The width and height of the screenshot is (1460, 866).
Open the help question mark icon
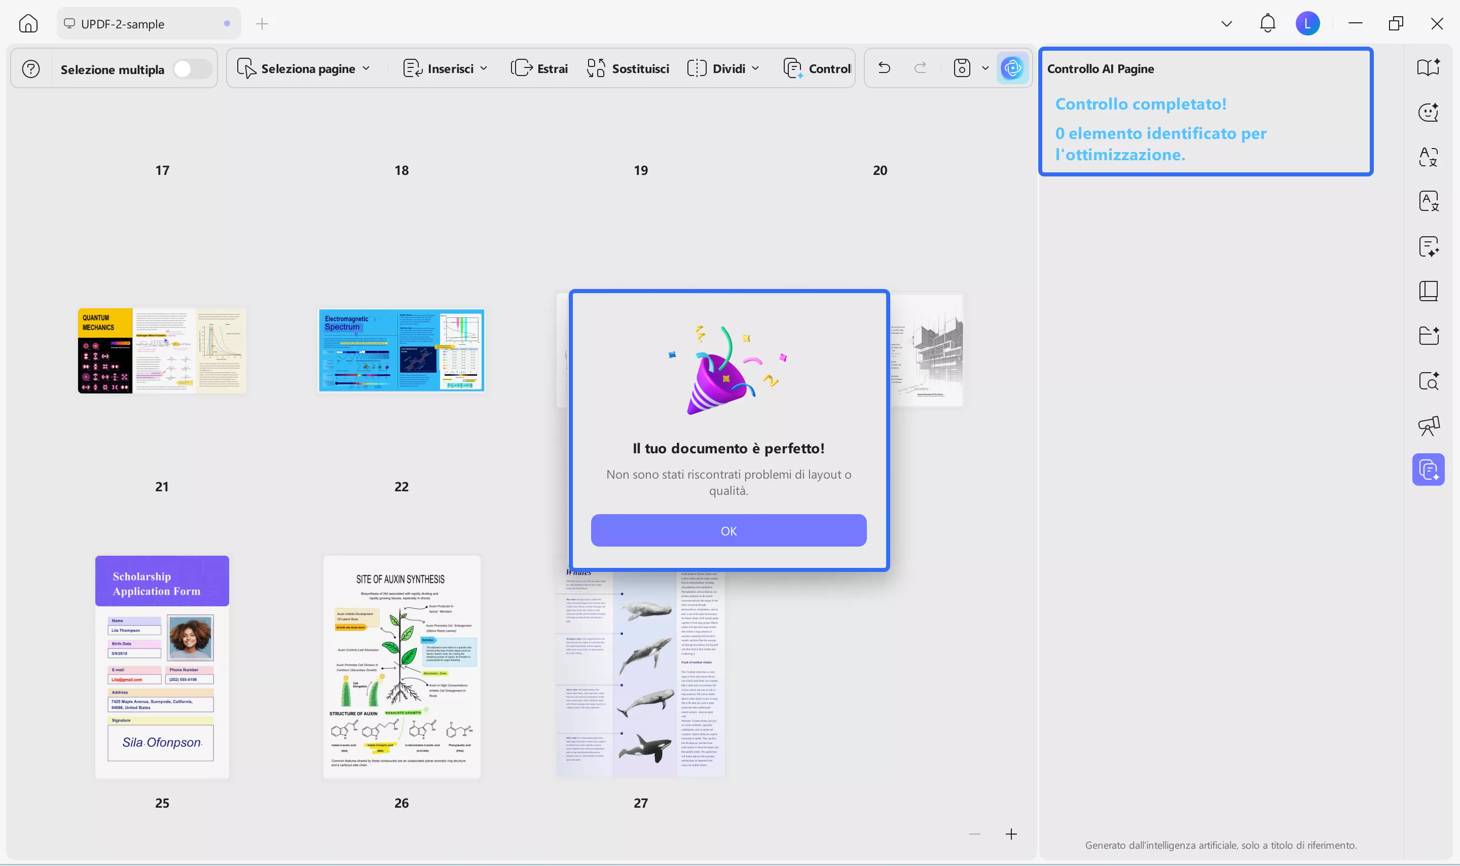[31, 69]
